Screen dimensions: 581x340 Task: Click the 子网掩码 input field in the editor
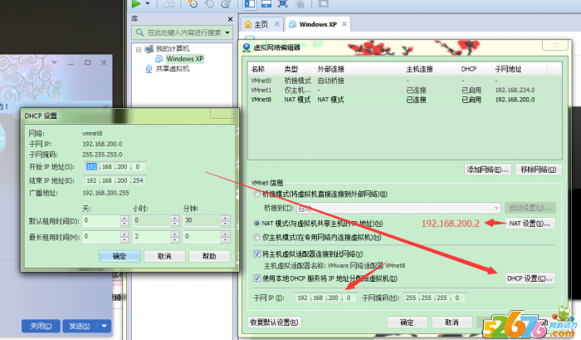434,298
